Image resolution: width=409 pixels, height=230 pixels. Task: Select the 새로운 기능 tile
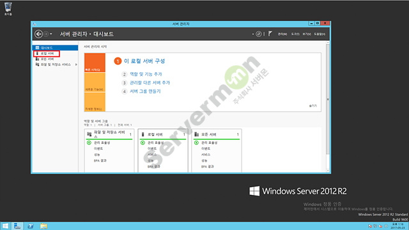pyautogui.click(x=95, y=82)
